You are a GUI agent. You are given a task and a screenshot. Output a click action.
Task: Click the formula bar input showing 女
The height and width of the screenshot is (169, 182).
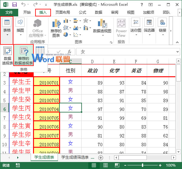point(128,52)
